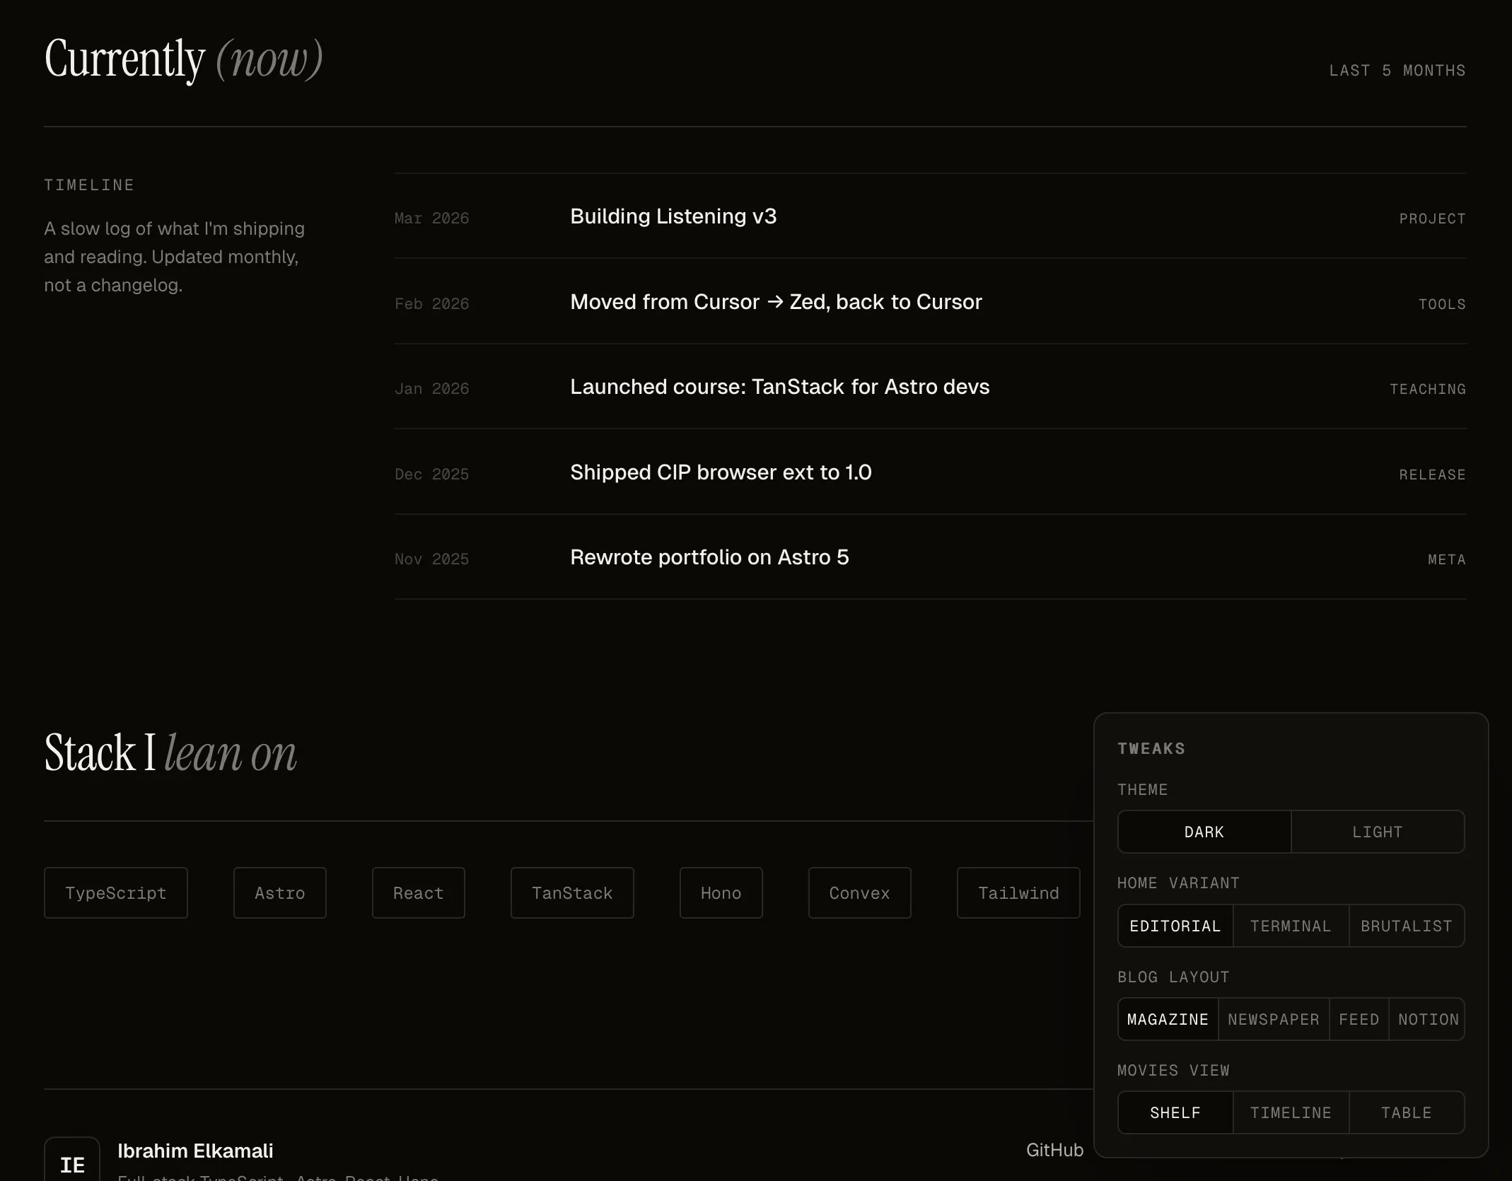Set movies view to Timeline
The image size is (1512, 1181).
1291,1112
